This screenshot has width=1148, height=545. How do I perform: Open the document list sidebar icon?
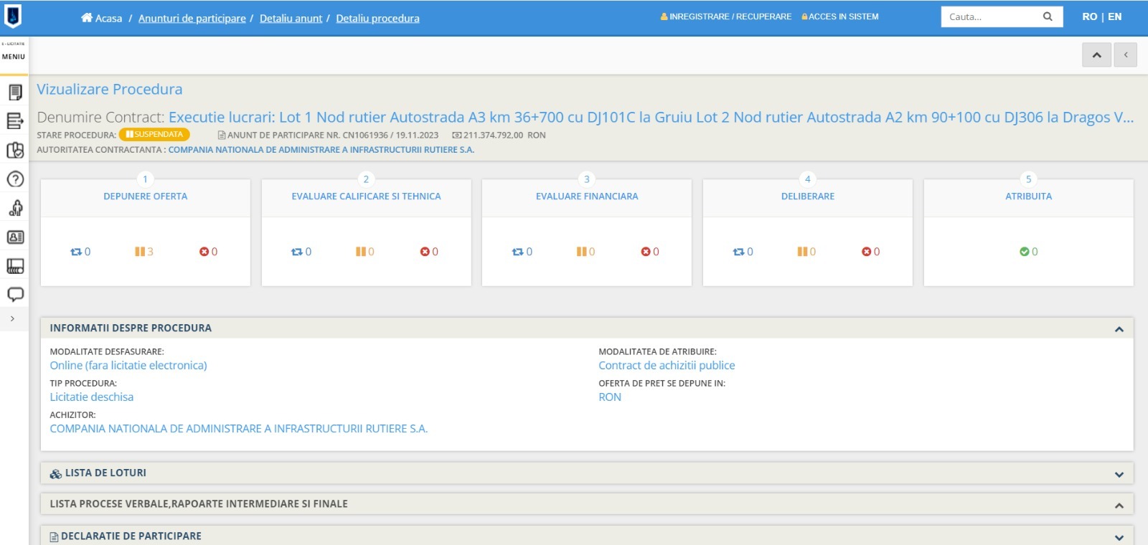pos(15,92)
